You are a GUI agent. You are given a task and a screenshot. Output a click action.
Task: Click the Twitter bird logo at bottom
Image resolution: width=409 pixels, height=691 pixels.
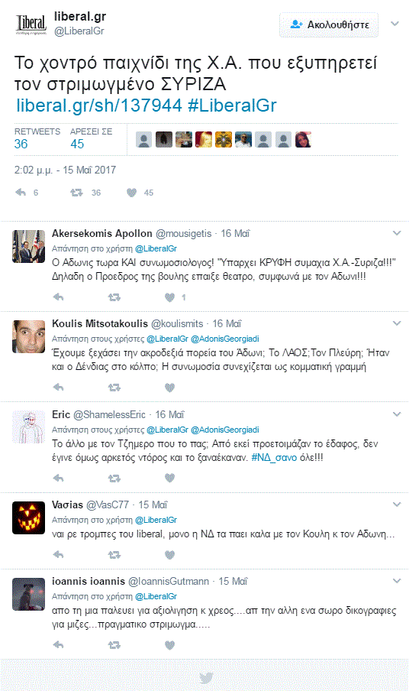(x=206, y=678)
